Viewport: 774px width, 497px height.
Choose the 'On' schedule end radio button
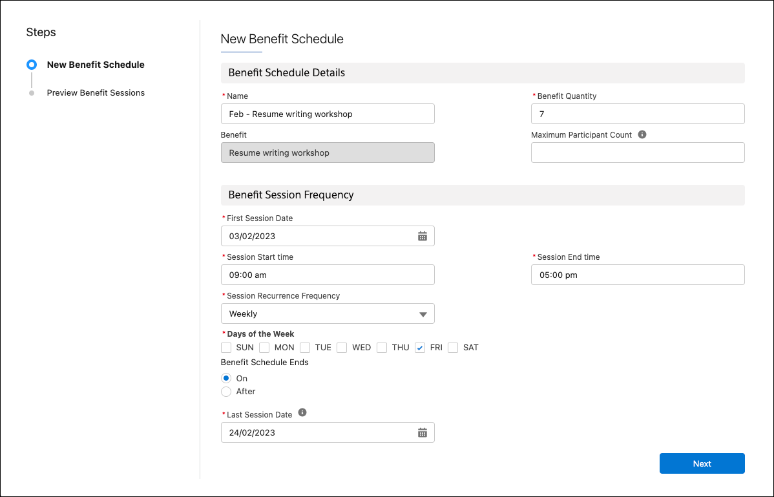pos(226,378)
